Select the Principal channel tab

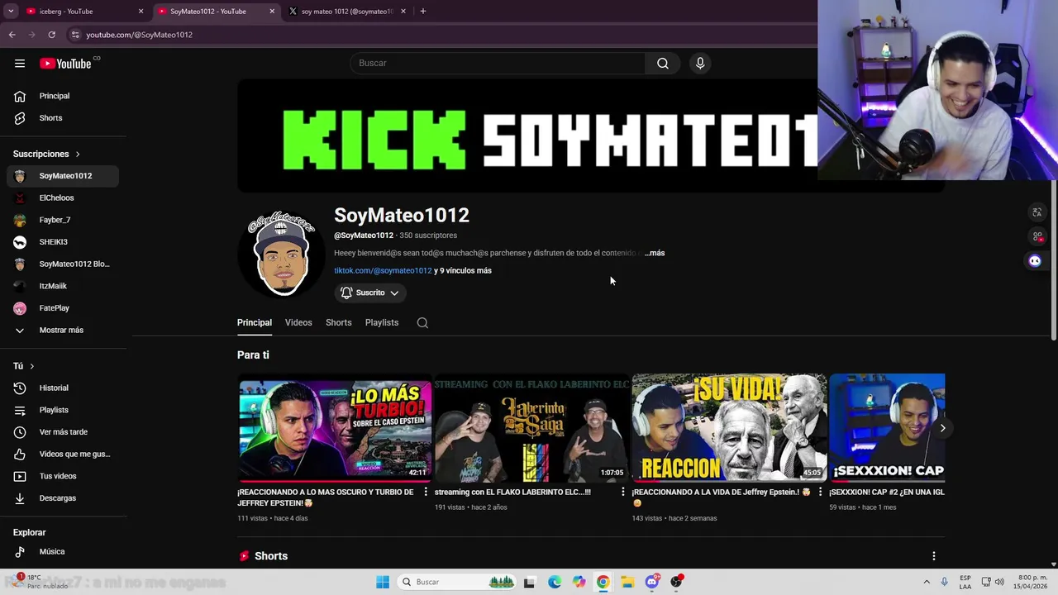pyautogui.click(x=255, y=323)
